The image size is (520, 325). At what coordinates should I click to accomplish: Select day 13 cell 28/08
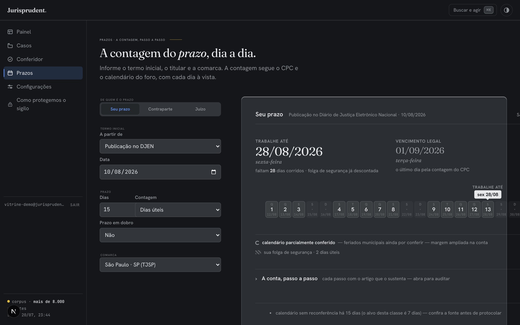(x=488, y=209)
